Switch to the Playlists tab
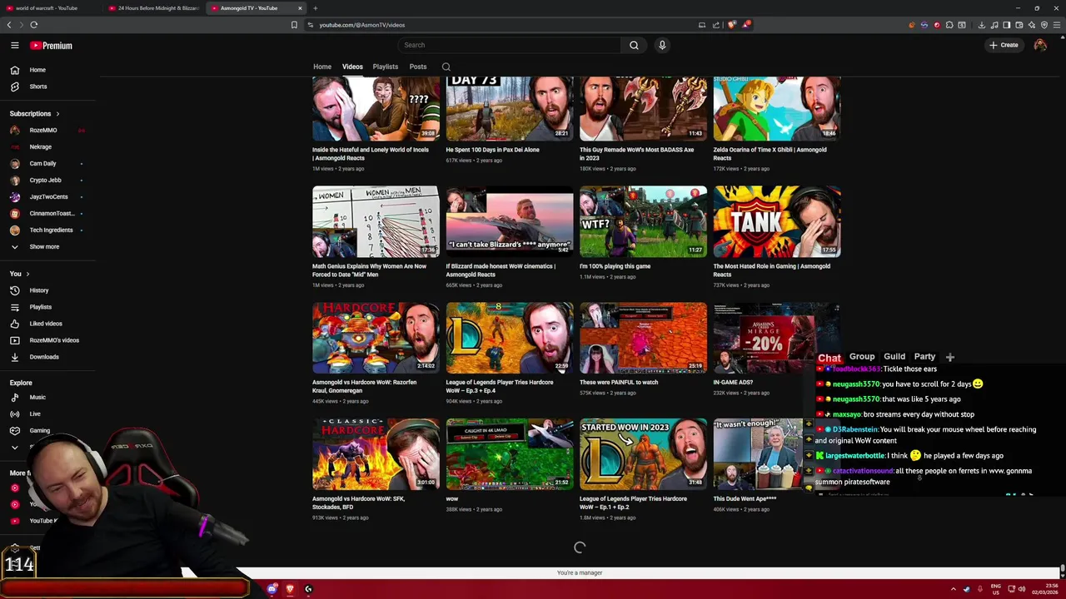Image resolution: width=1066 pixels, height=599 pixels. pyautogui.click(x=386, y=67)
